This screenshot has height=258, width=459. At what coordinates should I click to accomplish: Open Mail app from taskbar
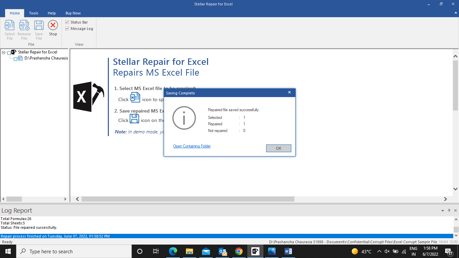point(206,251)
